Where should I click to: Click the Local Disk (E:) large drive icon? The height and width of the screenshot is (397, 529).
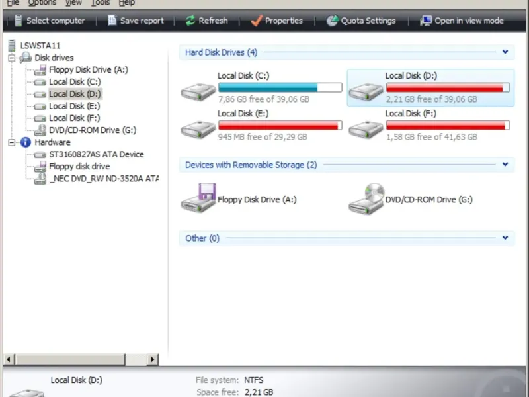click(x=198, y=128)
